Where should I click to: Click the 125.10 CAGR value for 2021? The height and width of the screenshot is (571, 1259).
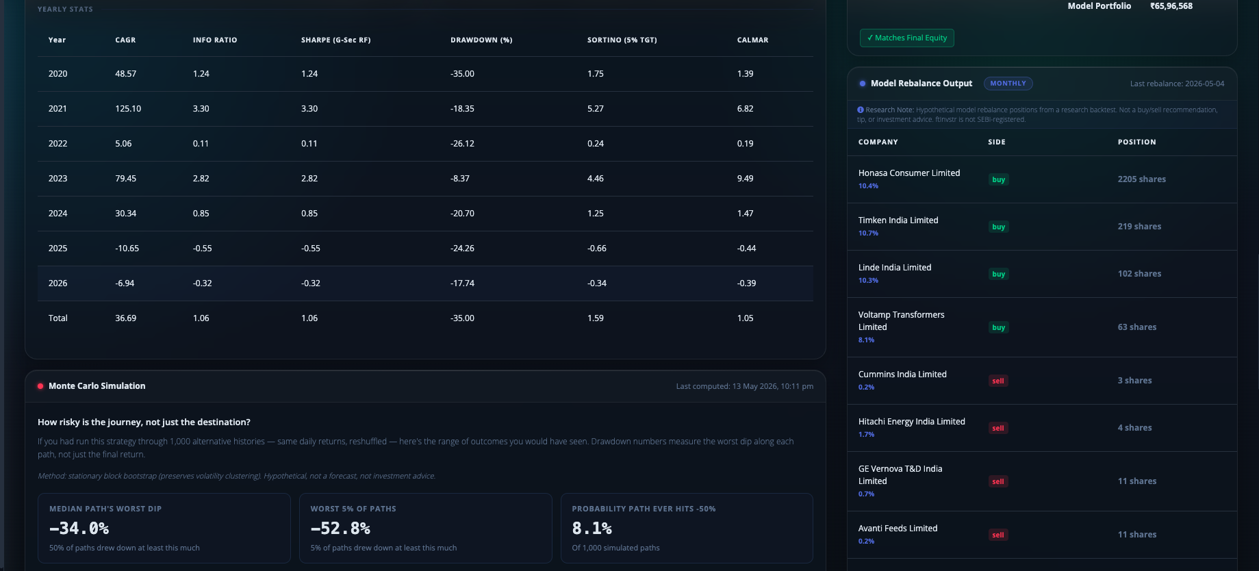tap(128, 109)
